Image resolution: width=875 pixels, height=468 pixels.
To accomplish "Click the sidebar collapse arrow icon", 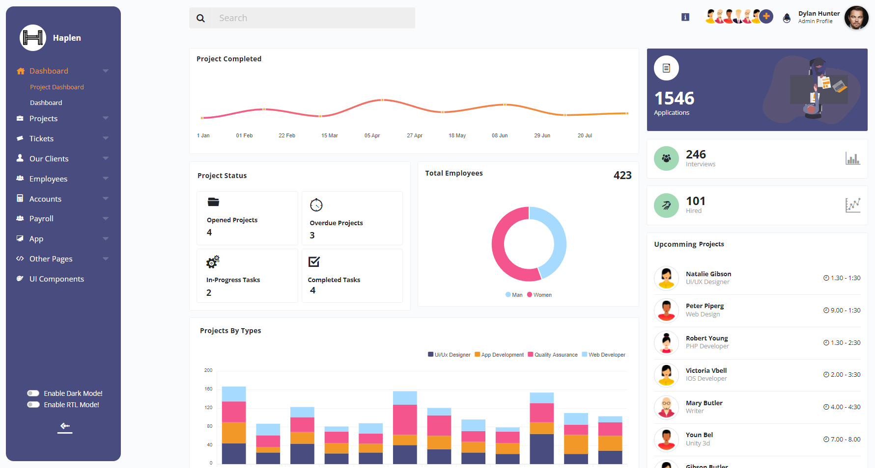I will pyautogui.click(x=64, y=426).
